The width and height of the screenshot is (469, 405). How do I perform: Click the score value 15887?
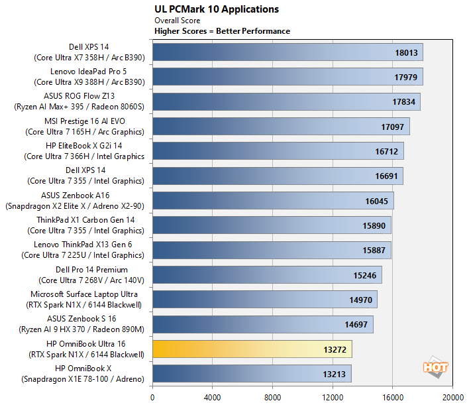(374, 251)
